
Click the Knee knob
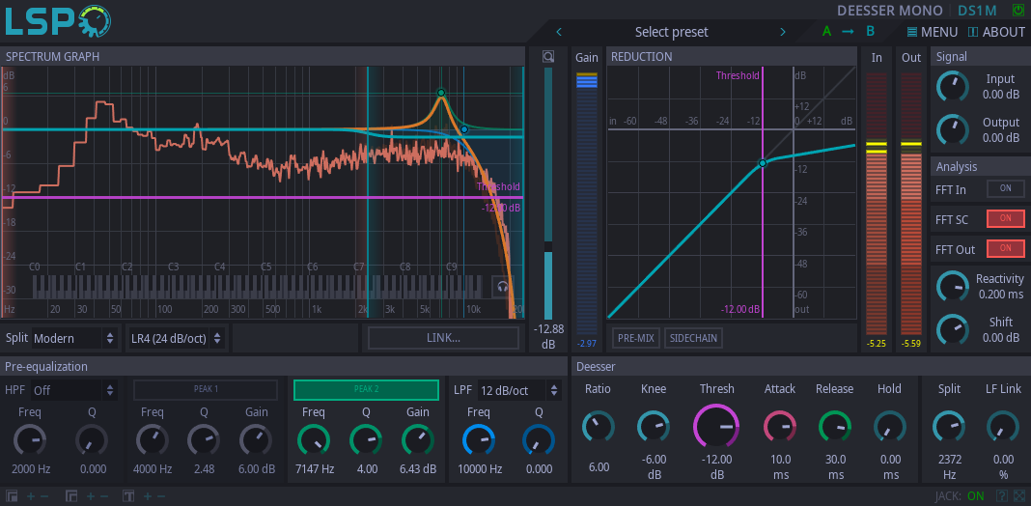(x=654, y=427)
